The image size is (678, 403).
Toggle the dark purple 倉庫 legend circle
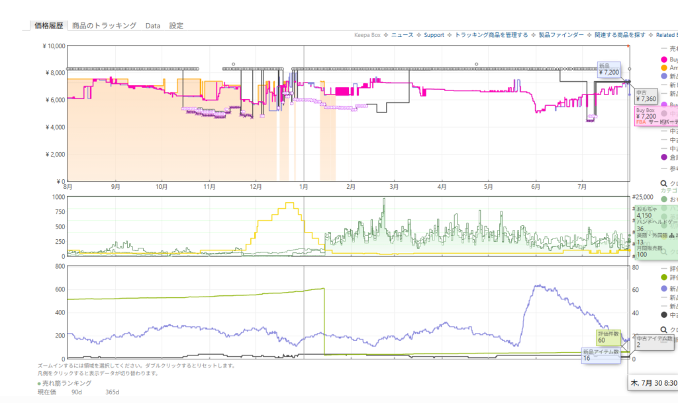point(663,157)
